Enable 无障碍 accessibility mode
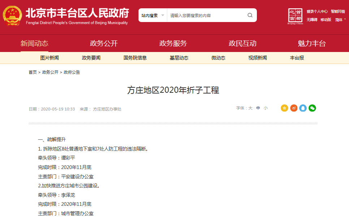The image size is (349, 217). pyautogui.click(x=312, y=19)
